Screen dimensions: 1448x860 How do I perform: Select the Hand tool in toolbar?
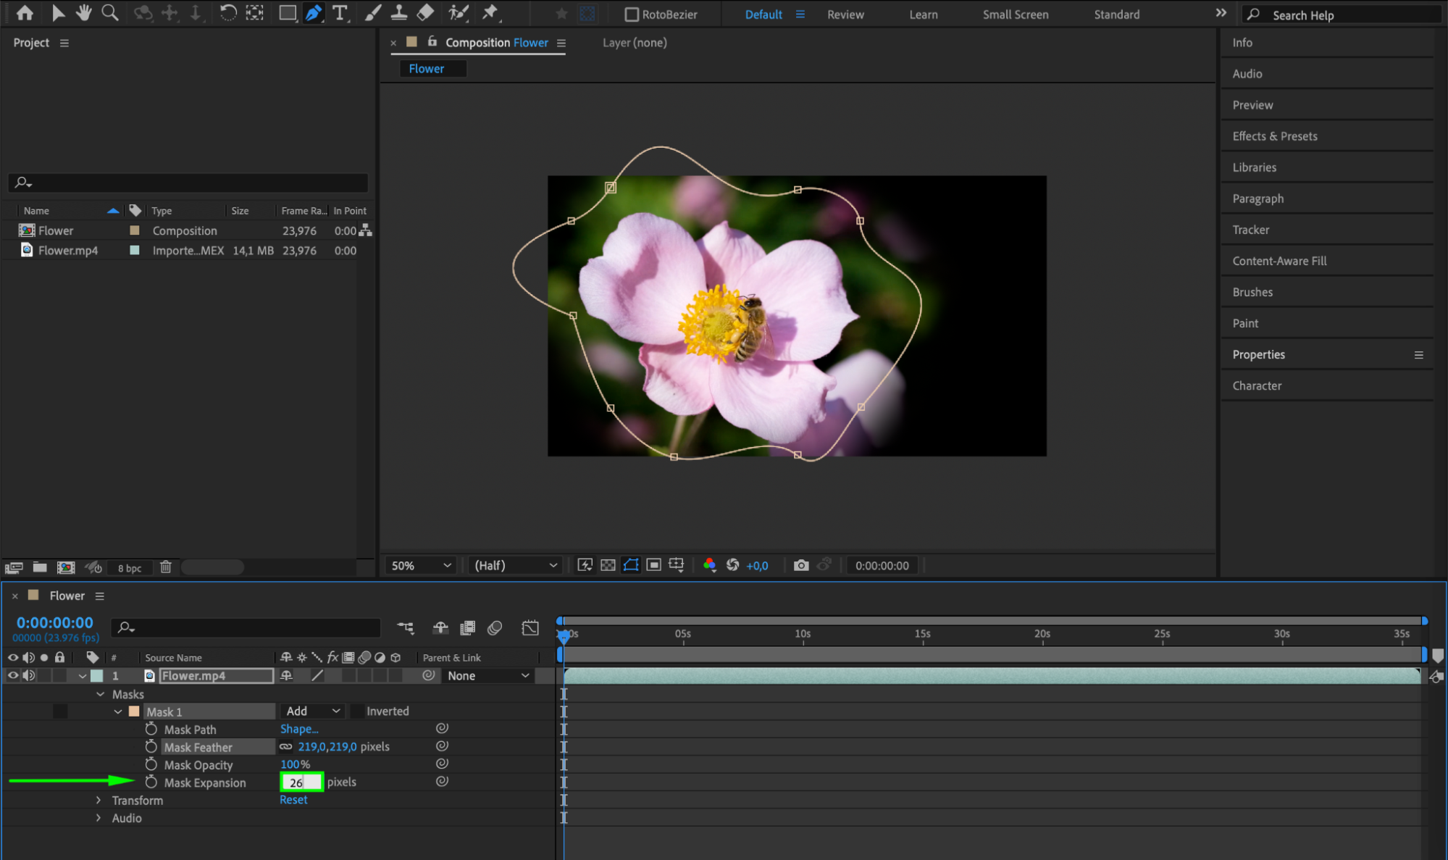[84, 12]
